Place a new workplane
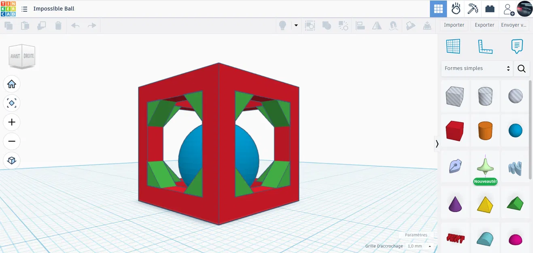This screenshot has width=533, height=253. tap(453, 46)
